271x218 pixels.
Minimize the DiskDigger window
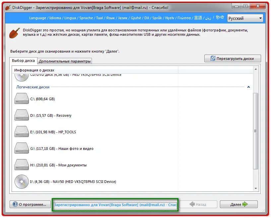[237, 6]
